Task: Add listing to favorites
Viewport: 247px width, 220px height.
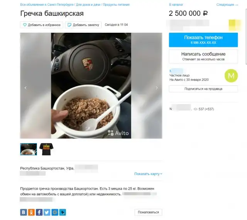Action: (x=42, y=25)
